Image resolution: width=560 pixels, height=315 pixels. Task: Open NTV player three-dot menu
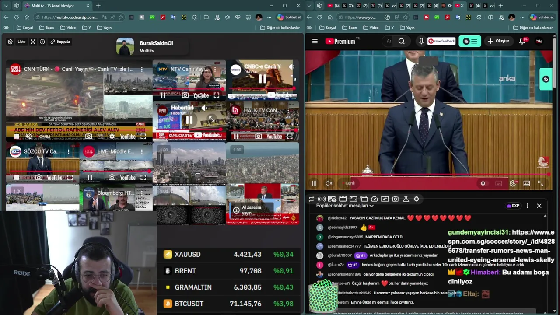coord(215,69)
